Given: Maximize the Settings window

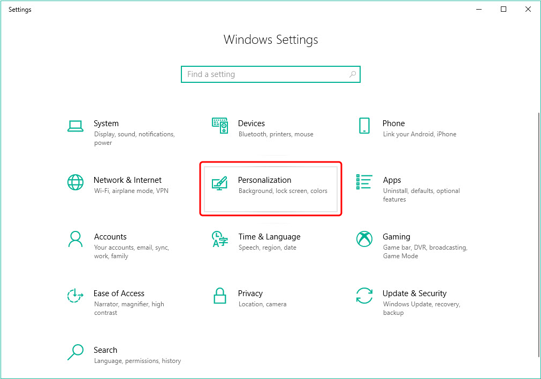Looking at the screenshot, I should click(x=504, y=9).
